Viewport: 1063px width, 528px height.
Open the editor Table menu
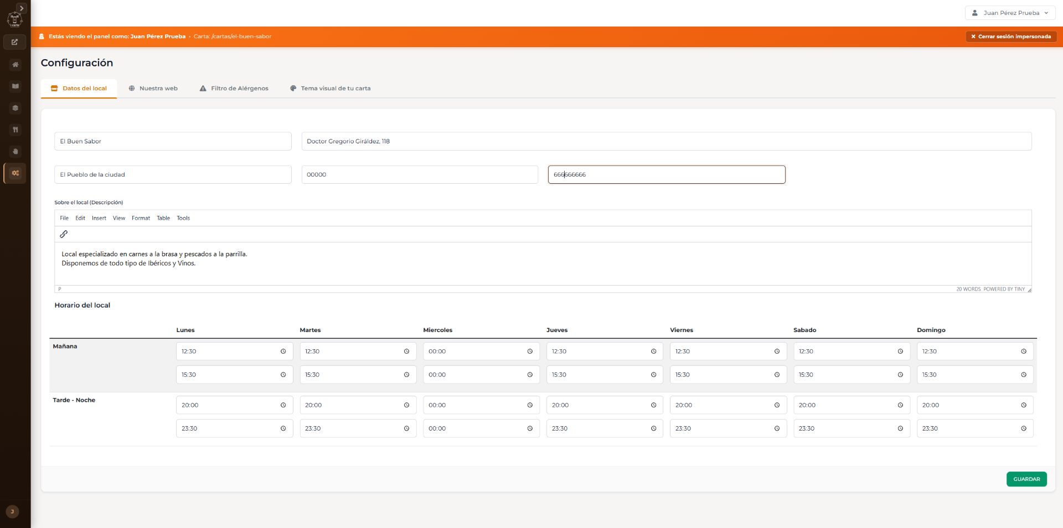[x=163, y=218]
